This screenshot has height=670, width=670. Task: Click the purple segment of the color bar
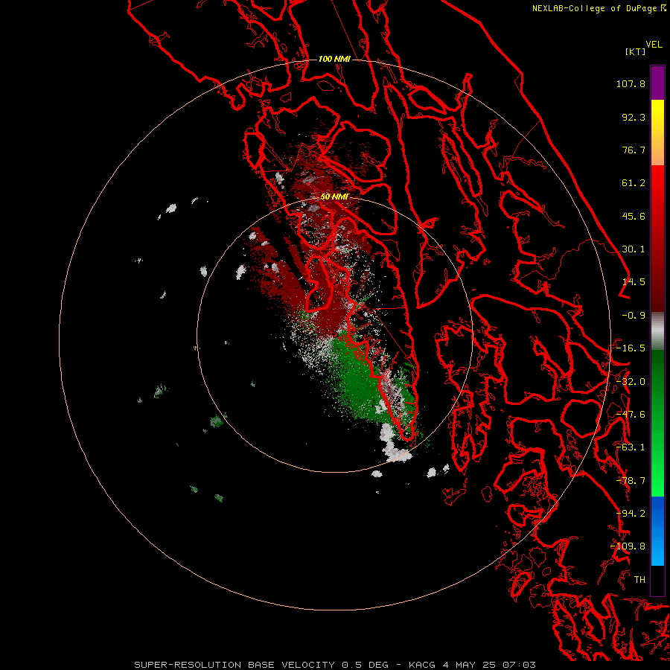pyautogui.click(x=657, y=83)
